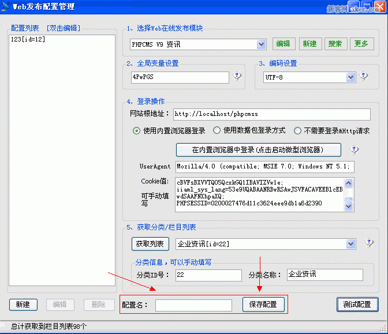Click the app icon in the title bar

point(6,7)
